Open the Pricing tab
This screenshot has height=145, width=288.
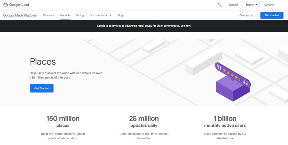click(x=80, y=15)
